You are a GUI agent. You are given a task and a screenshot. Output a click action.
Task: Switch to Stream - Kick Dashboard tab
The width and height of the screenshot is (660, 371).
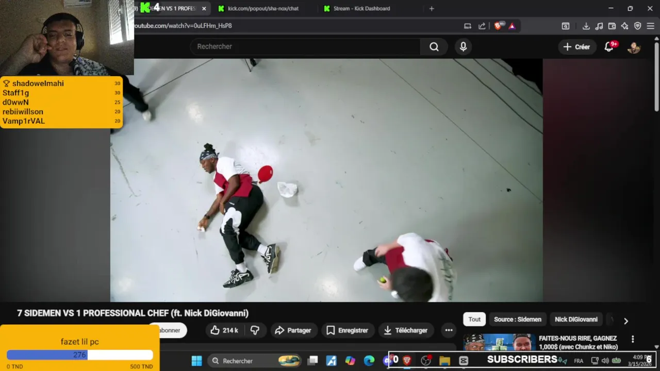[x=361, y=9]
